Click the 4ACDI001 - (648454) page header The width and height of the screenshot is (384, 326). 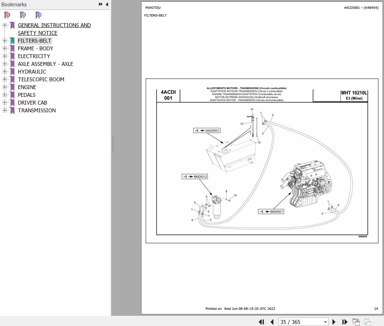pos(361,8)
